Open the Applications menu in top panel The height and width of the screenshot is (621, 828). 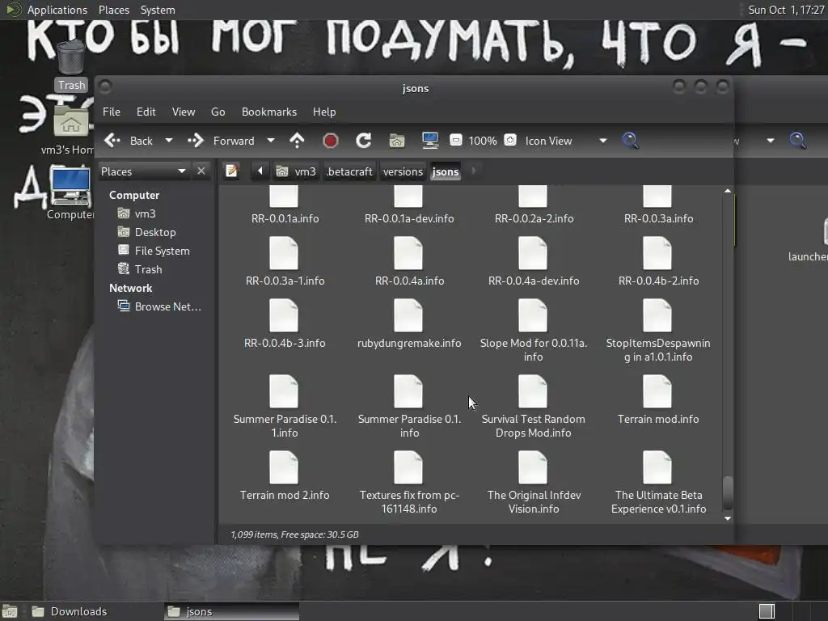click(x=57, y=10)
